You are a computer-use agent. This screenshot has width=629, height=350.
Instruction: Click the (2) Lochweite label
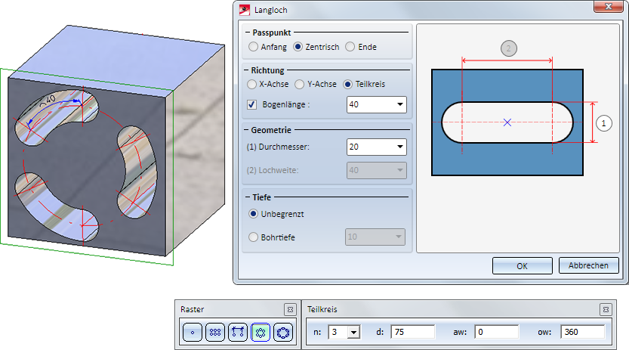coord(273,170)
